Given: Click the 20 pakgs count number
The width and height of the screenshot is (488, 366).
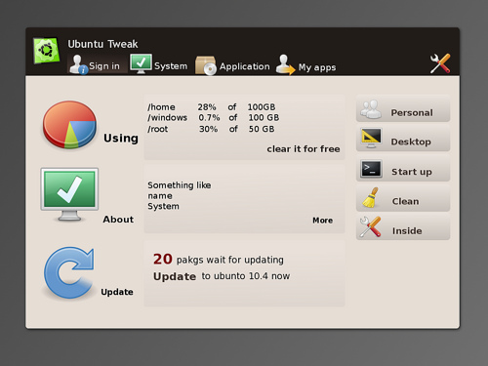Looking at the screenshot, I should coord(163,259).
